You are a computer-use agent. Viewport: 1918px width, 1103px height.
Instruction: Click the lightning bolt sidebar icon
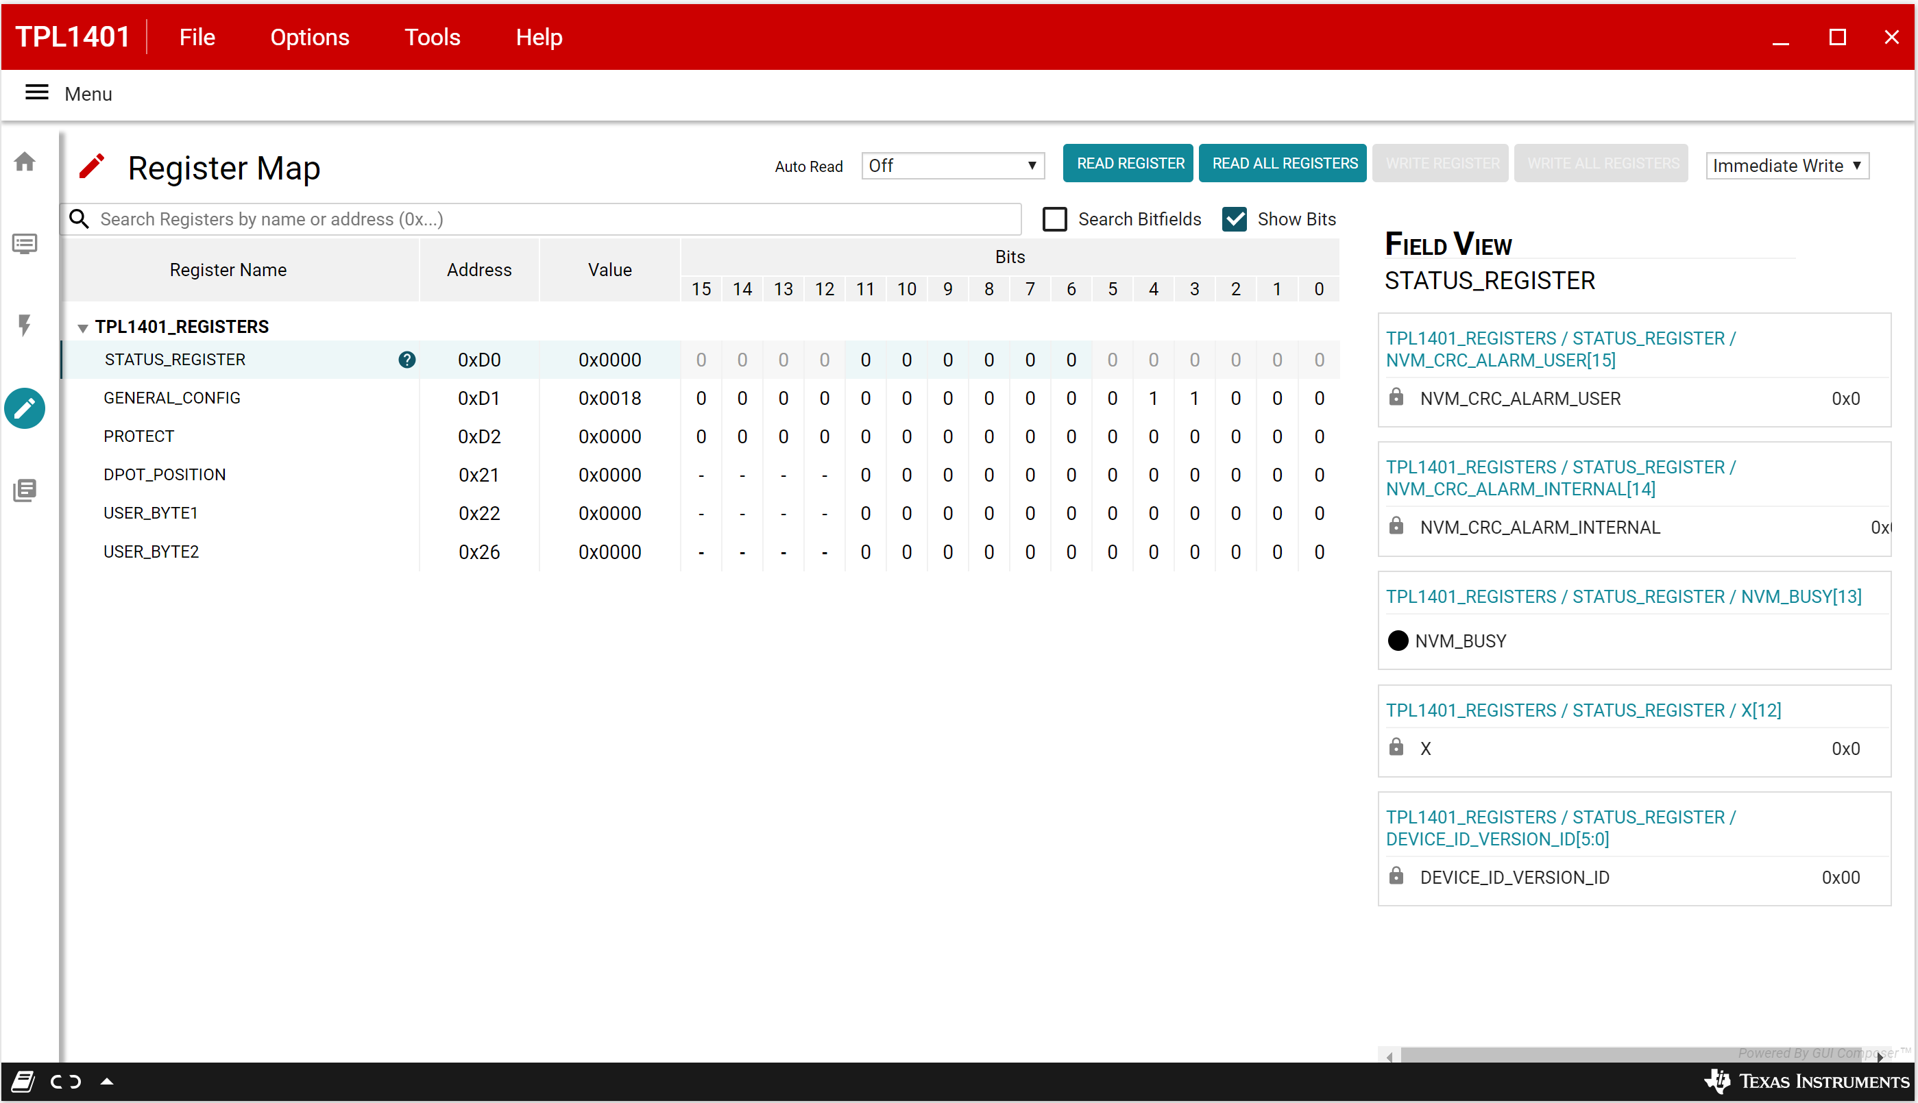(25, 325)
